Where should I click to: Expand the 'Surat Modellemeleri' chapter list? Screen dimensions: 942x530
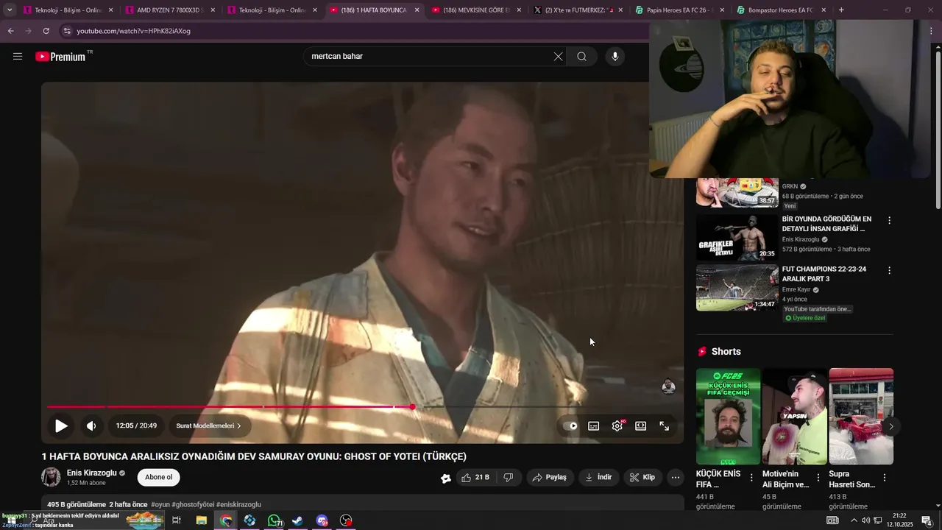click(x=209, y=425)
